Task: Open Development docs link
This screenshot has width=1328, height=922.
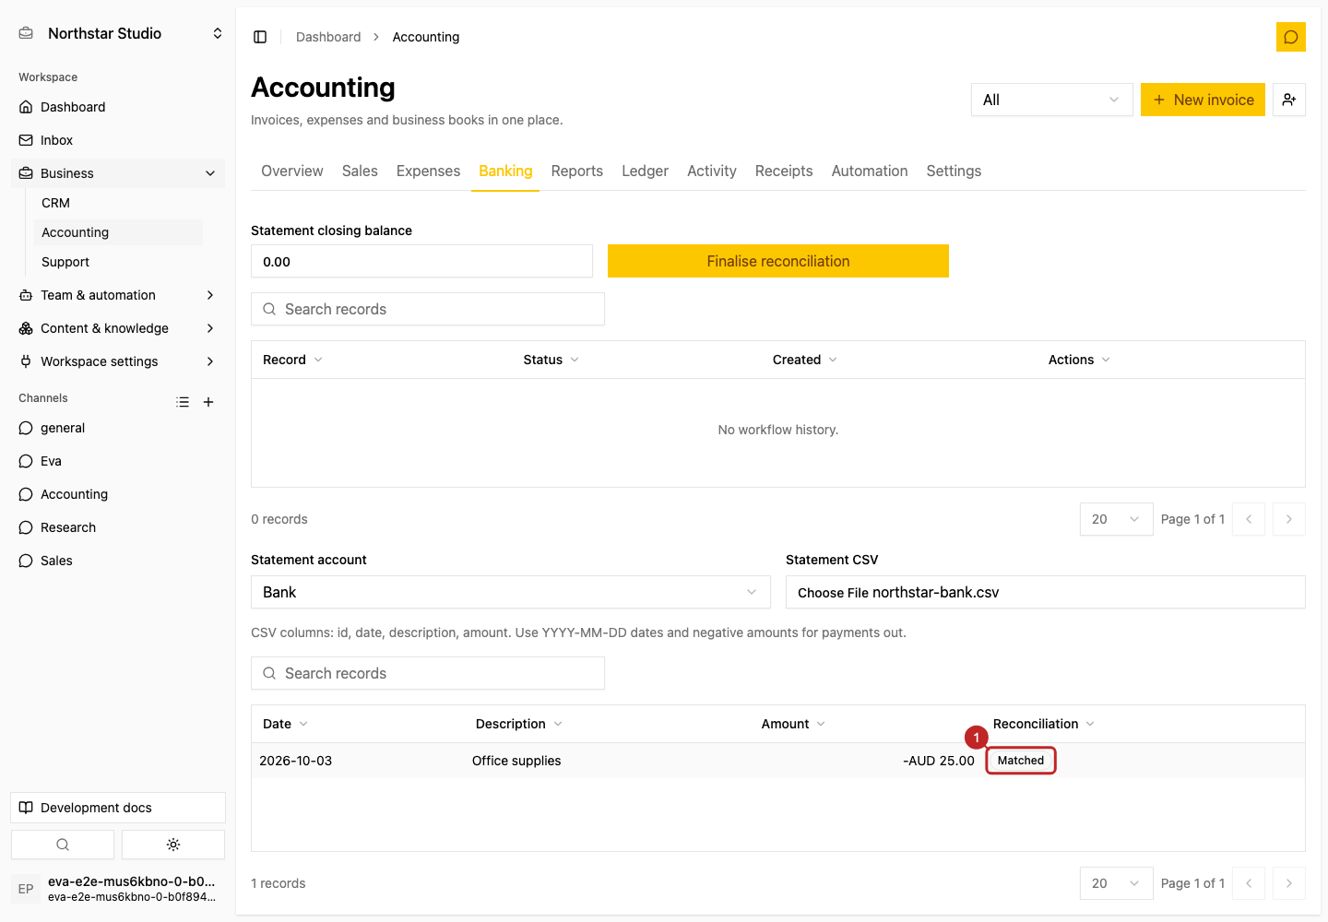Action: coord(118,808)
